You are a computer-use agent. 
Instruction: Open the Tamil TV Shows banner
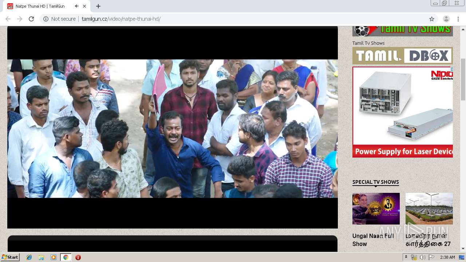[403, 31]
